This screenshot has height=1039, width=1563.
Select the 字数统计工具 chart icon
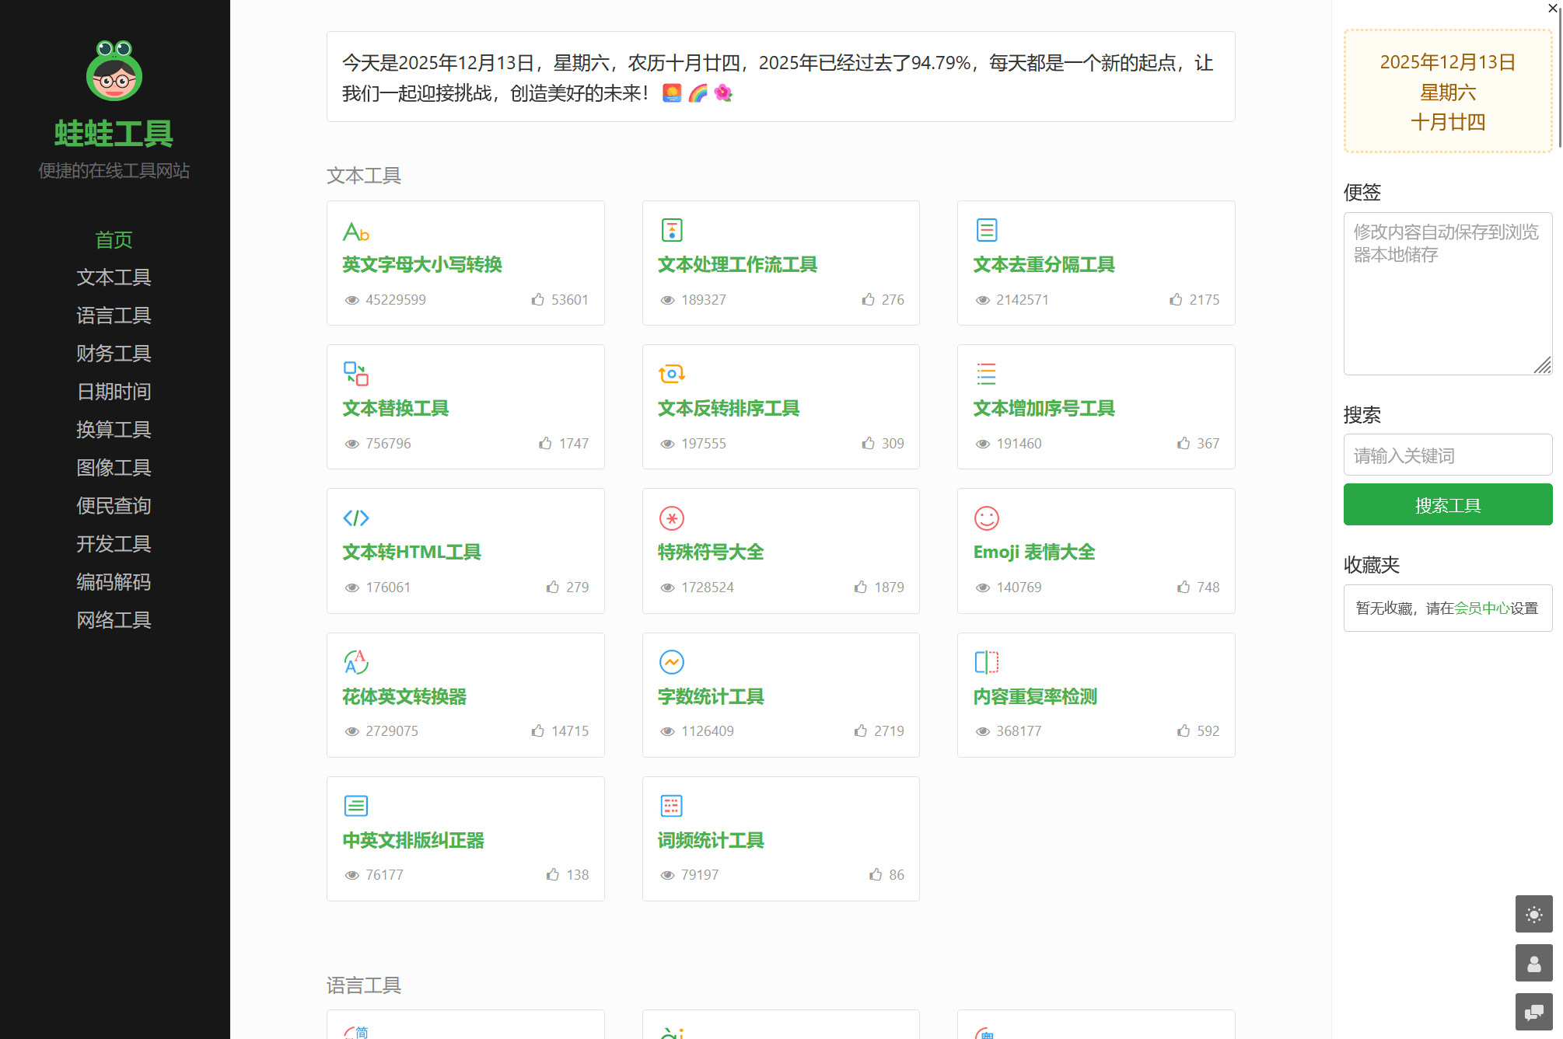click(x=671, y=662)
